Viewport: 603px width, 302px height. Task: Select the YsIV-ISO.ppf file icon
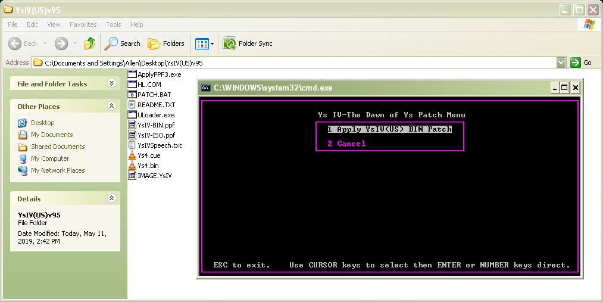132,135
